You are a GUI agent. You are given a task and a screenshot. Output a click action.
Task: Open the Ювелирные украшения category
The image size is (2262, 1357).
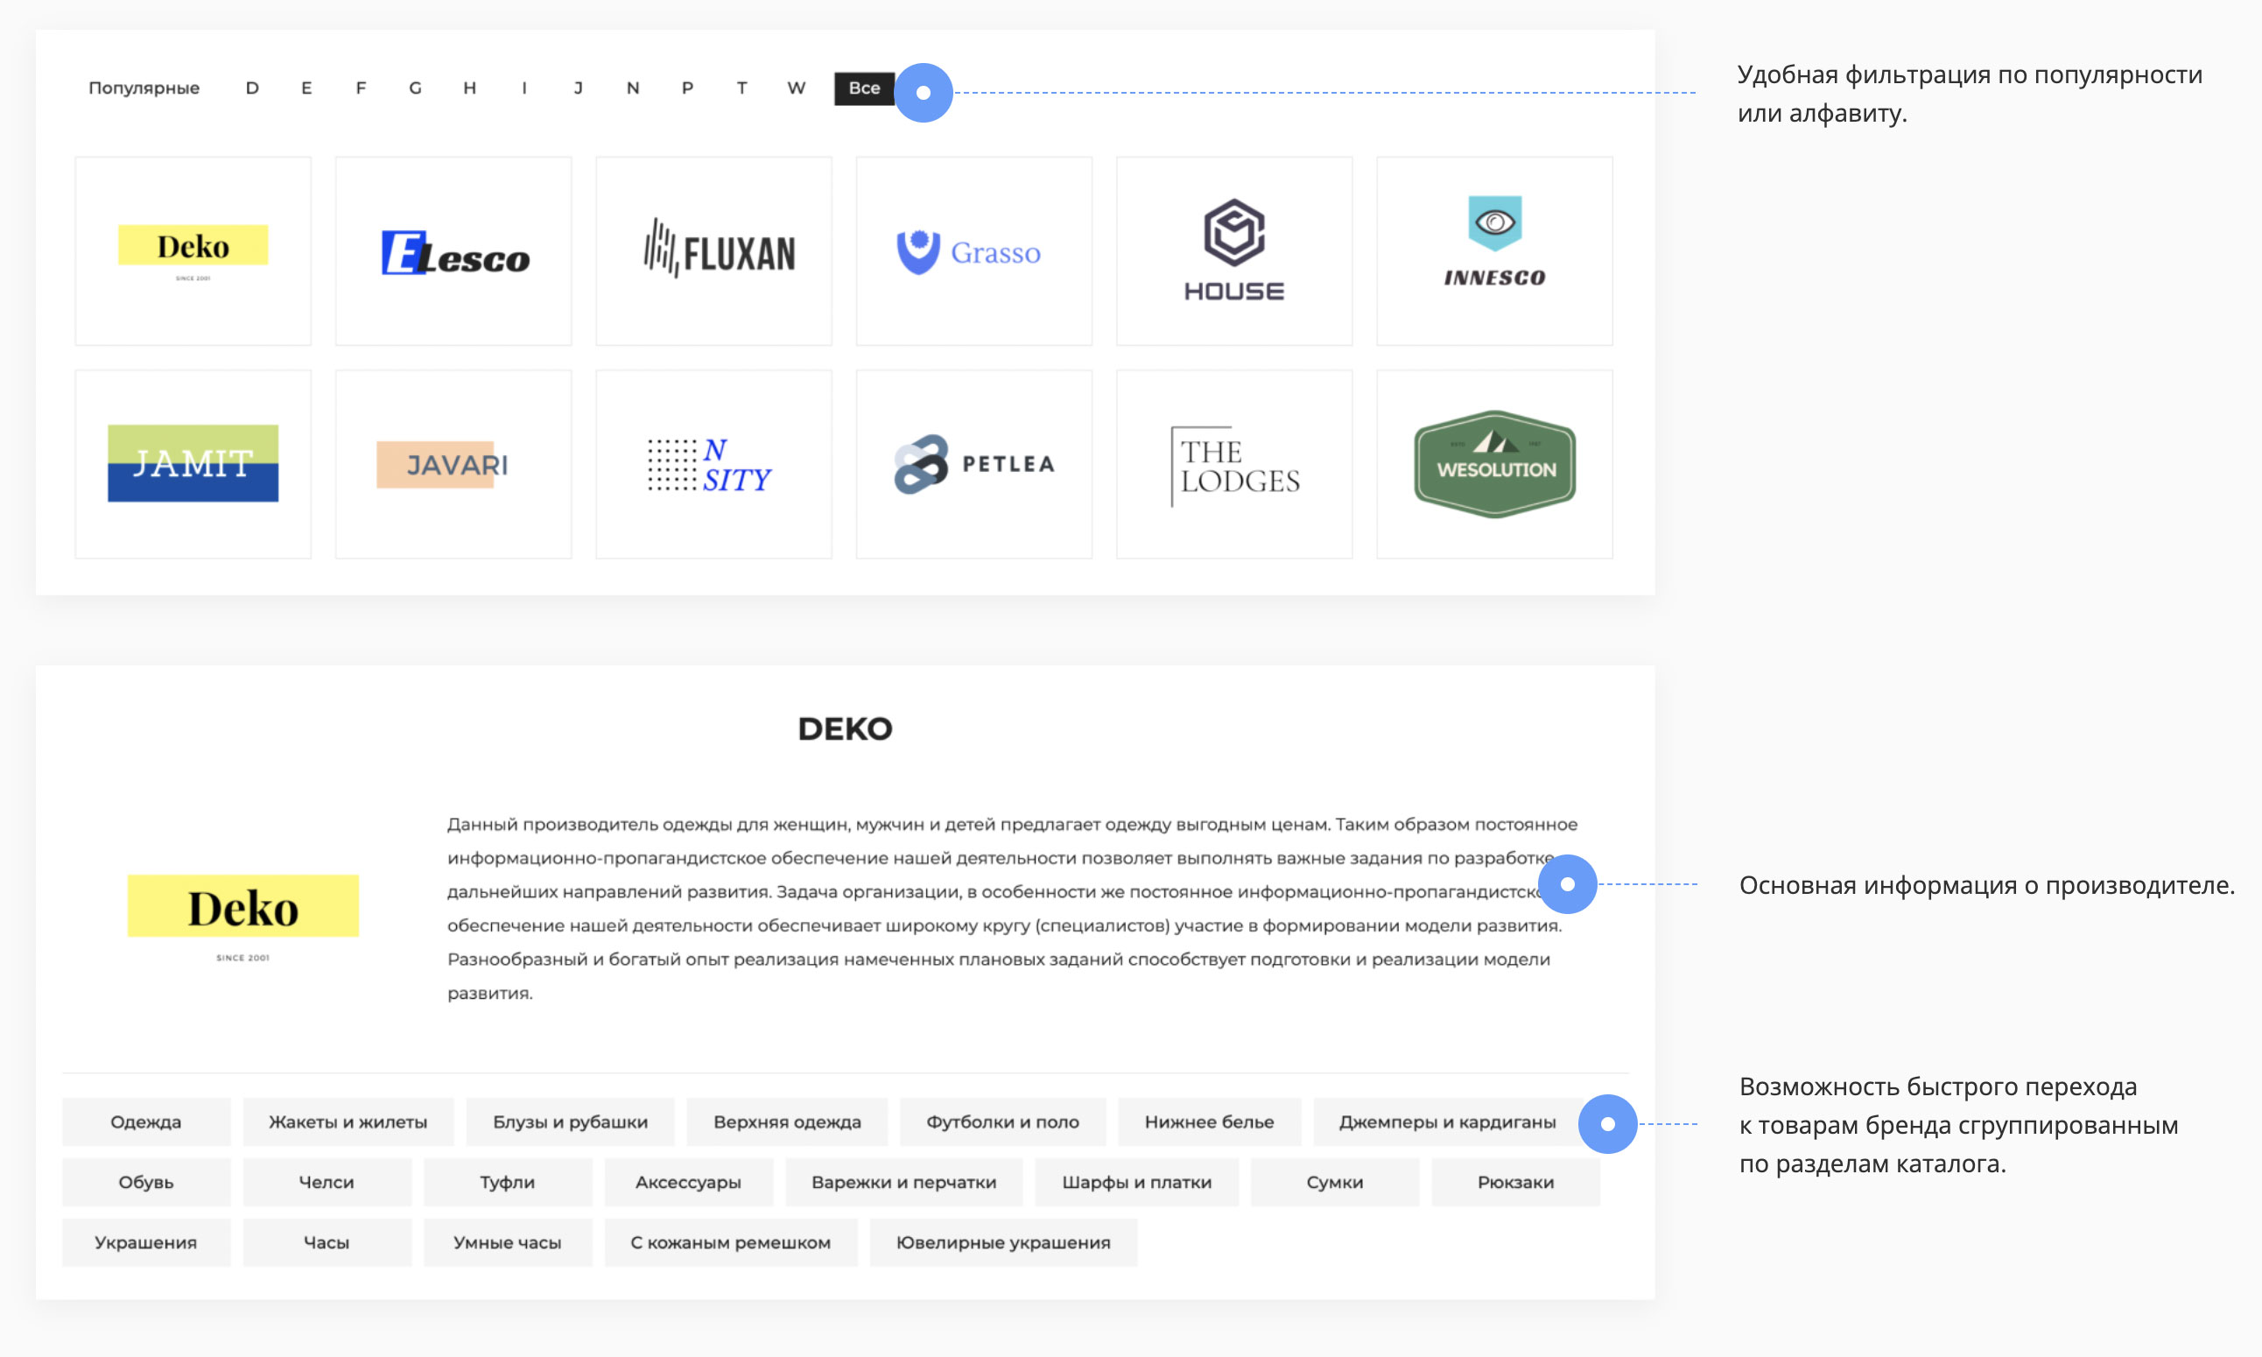click(x=1002, y=1242)
